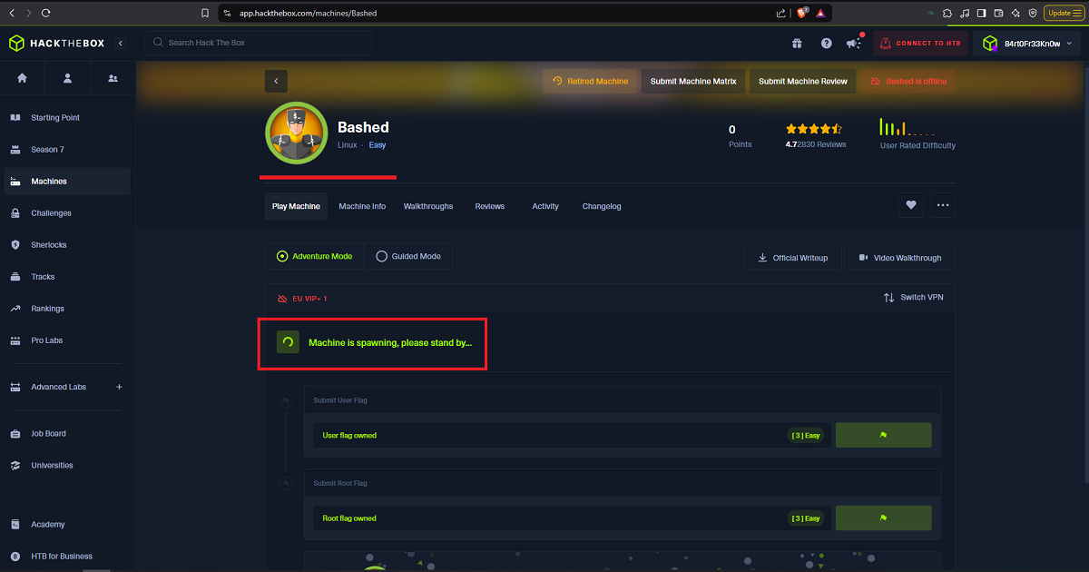The height and width of the screenshot is (572, 1089).
Task: Open the teams group icon in sidebar
Action: [113, 78]
